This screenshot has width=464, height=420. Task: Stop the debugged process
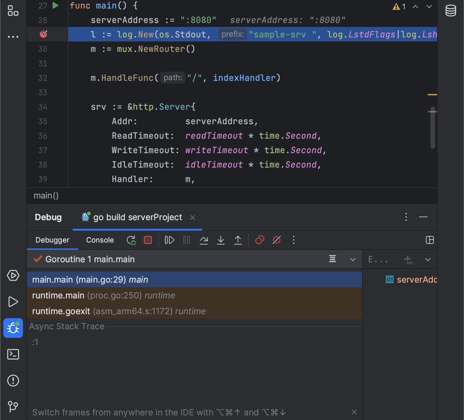click(x=148, y=240)
